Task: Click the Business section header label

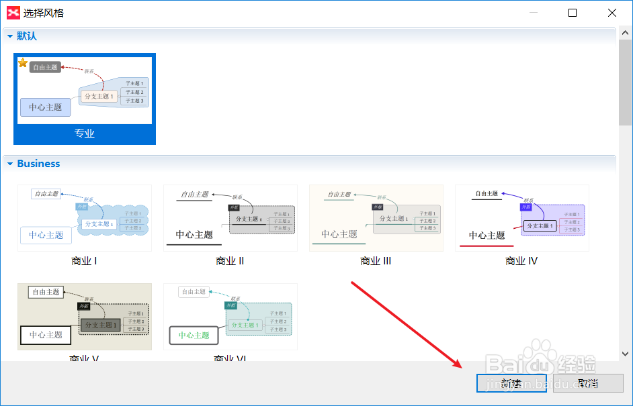Action: (x=38, y=164)
